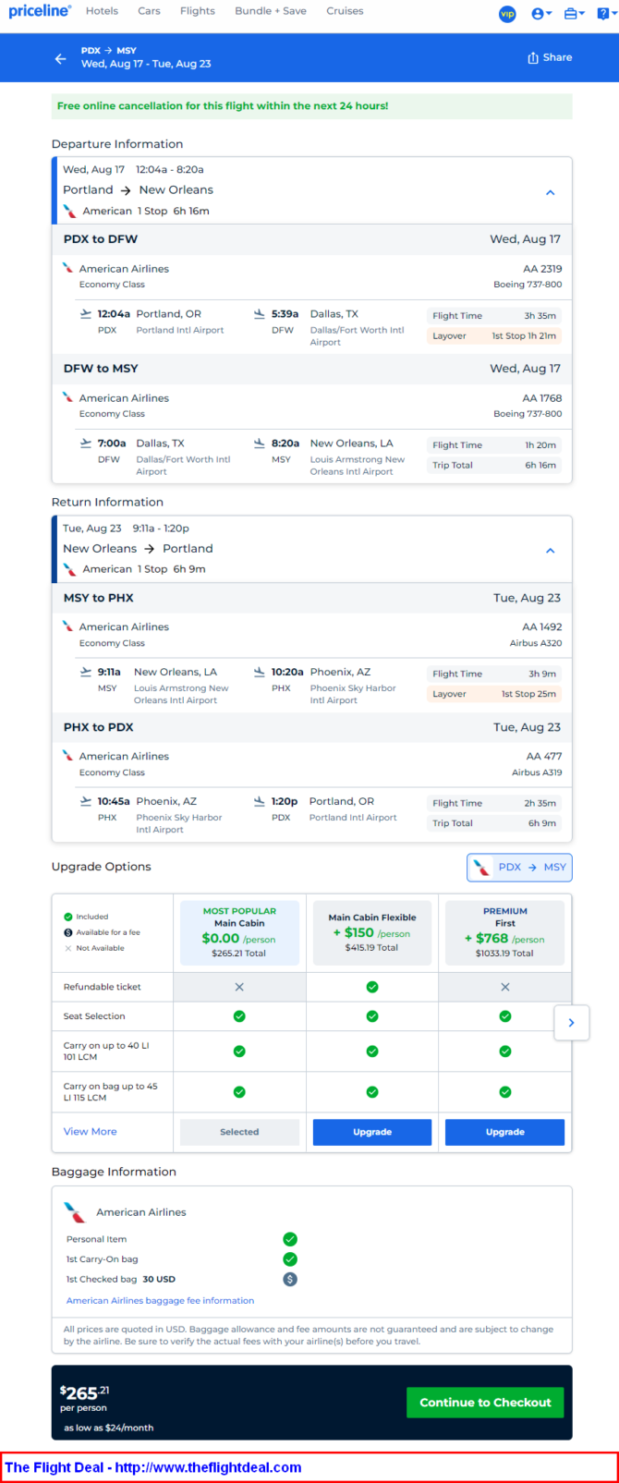Click landing icon beside 8:20a New Orleans
This screenshot has height=1483, width=619.
pyautogui.click(x=260, y=444)
